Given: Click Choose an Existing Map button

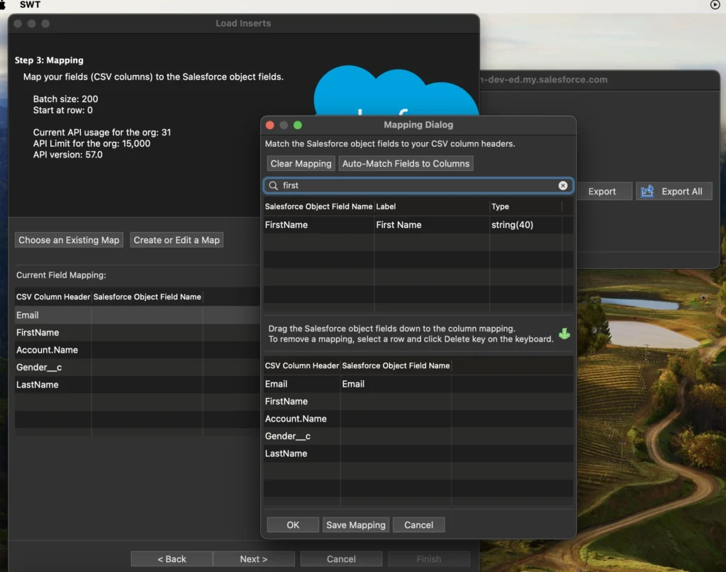Looking at the screenshot, I should click(x=69, y=240).
